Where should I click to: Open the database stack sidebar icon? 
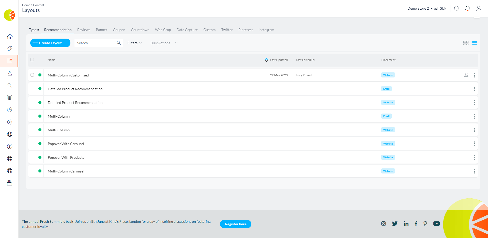[x=10, y=97]
